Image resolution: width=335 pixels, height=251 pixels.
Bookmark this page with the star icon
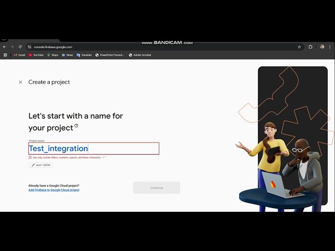[299, 47]
